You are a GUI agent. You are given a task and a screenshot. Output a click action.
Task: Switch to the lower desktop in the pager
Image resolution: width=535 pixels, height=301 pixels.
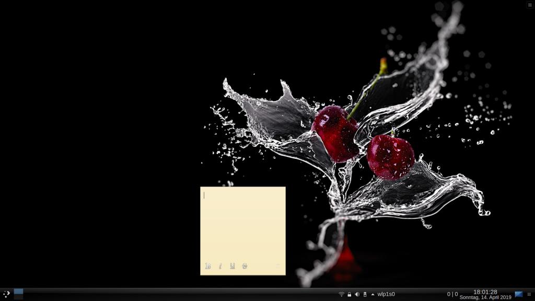[x=18, y=297]
